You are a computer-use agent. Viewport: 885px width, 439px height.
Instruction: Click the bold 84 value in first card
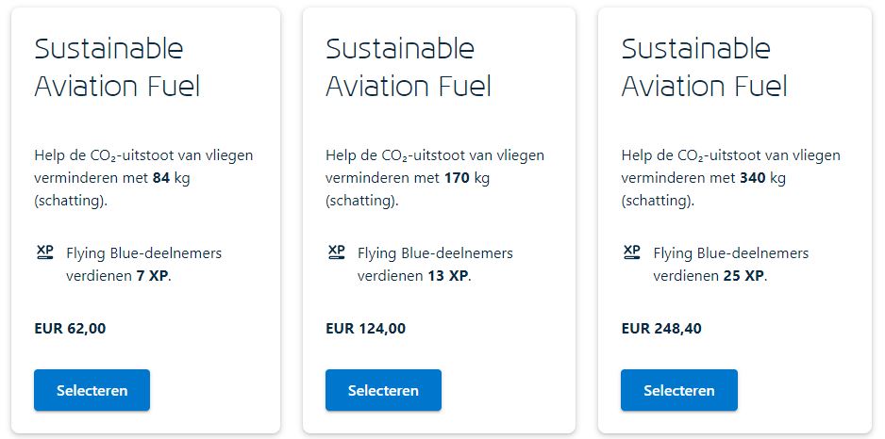[x=161, y=179]
